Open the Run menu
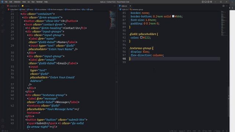This screenshot has width=235, height=132. 33,2
